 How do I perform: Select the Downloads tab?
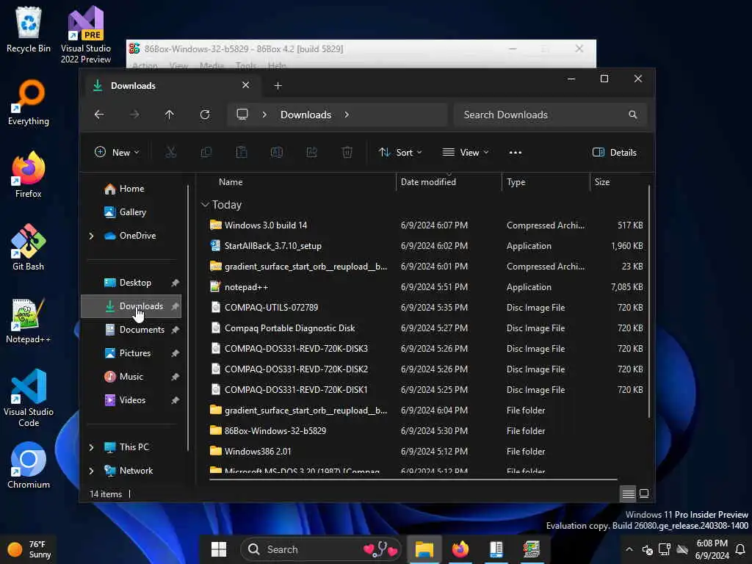[173, 85]
